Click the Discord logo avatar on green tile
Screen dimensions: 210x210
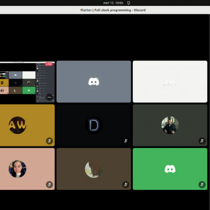[170, 169]
